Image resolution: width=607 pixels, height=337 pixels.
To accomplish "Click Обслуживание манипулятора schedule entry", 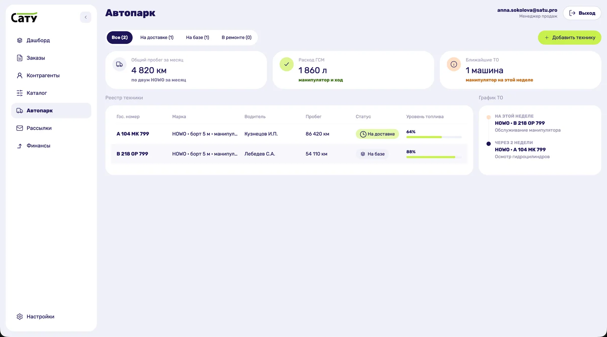I will pyautogui.click(x=528, y=130).
